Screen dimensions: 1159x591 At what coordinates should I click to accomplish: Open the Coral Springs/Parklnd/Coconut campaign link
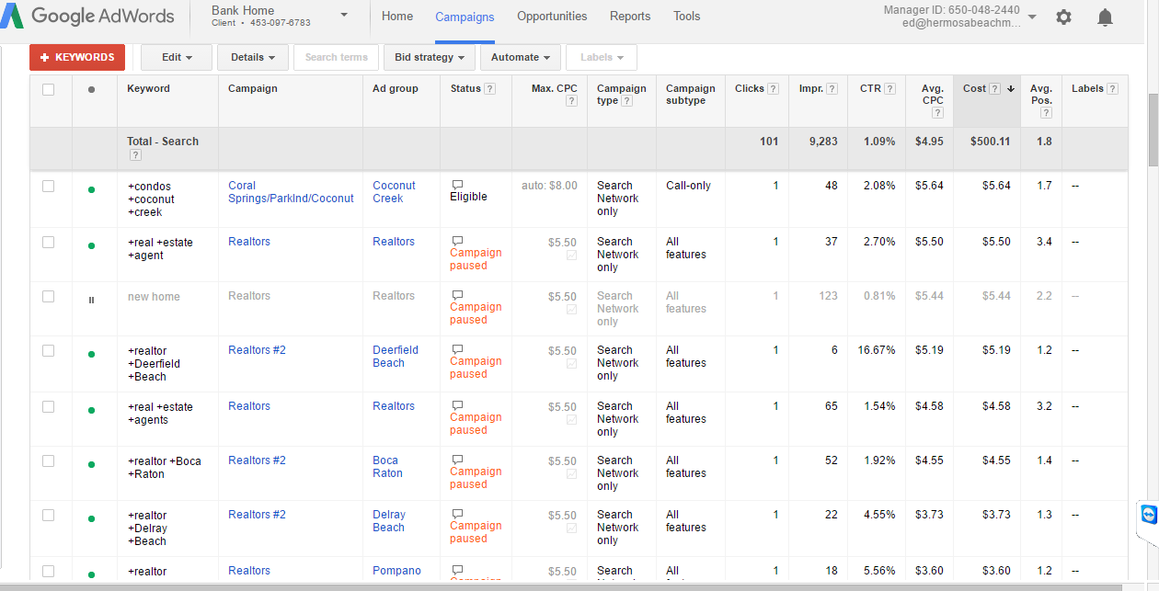(x=291, y=191)
